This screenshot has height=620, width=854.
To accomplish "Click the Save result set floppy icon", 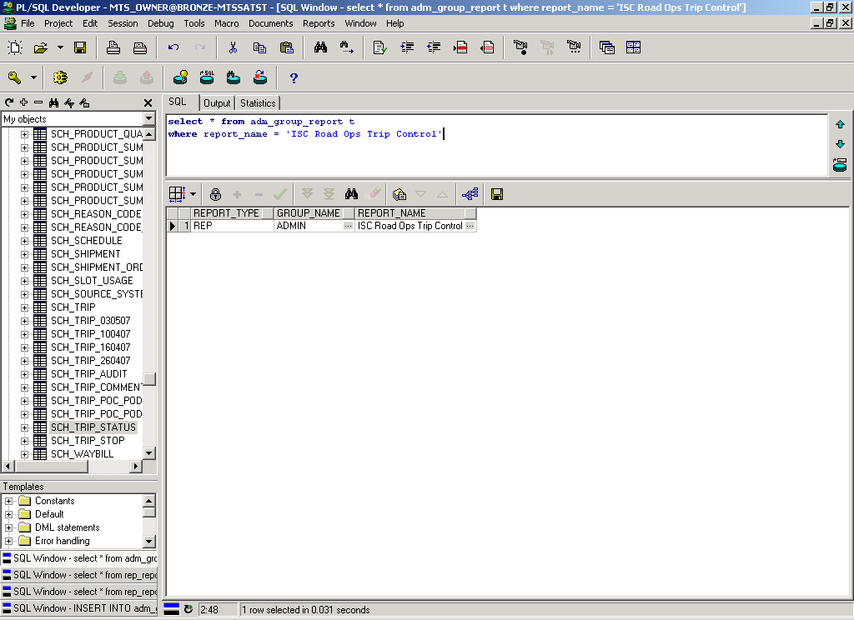I will (x=497, y=194).
